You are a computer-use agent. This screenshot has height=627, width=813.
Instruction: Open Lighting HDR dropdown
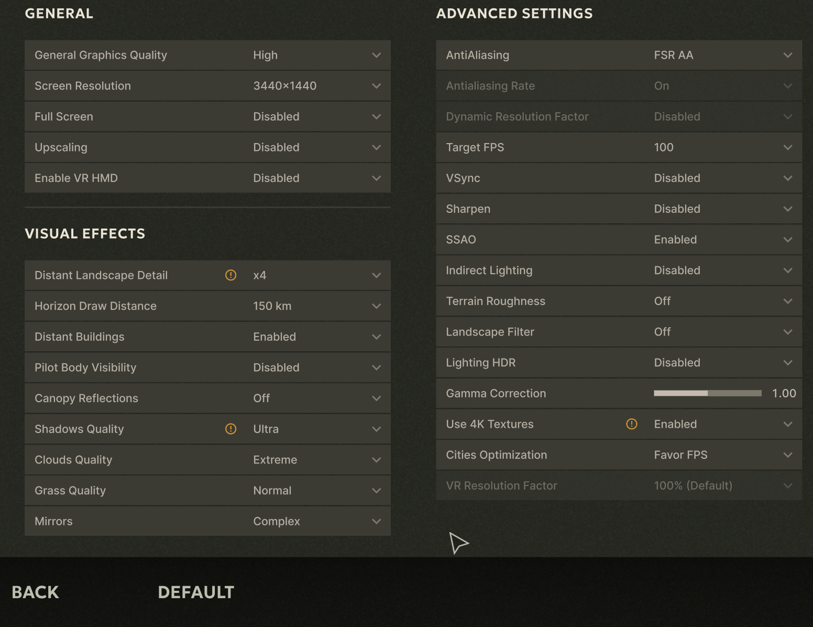[619, 363]
